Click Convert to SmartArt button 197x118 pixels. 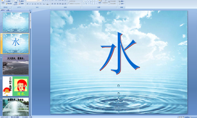click(74, 4)
